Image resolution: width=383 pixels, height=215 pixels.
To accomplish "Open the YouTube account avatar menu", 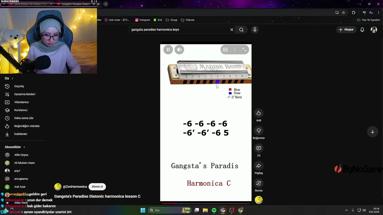I will coord(374,30).
